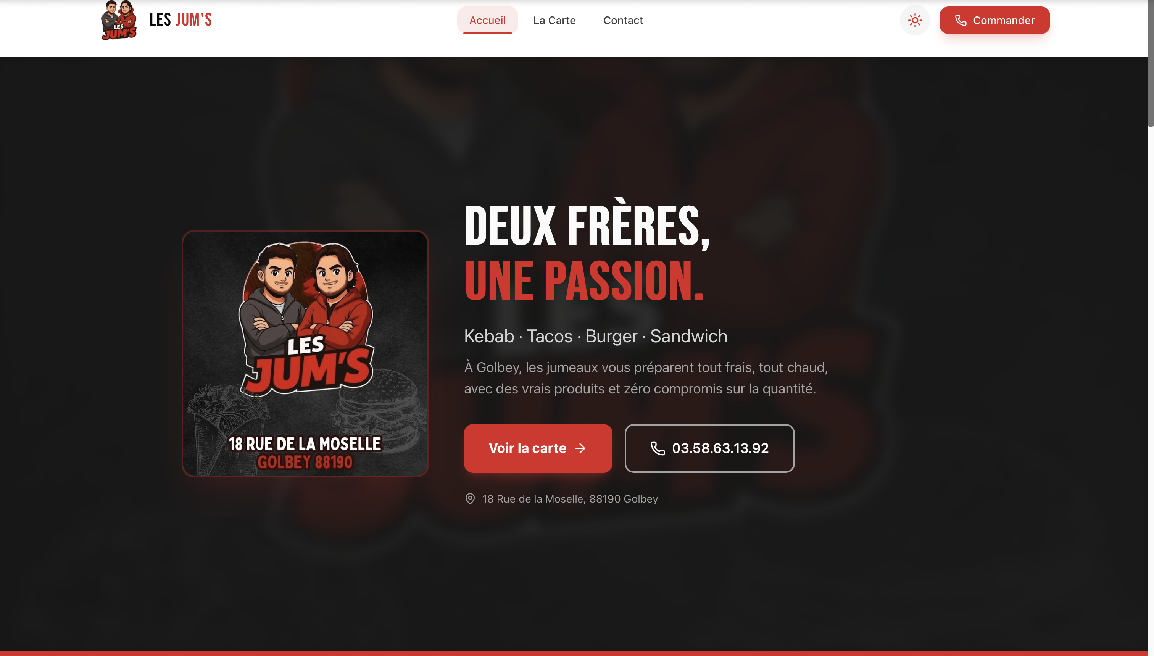Image resolution: width=1154 pixels, height=656 pixels.
Task: Call the number 03.58.63.13.92
Action: click(x=709, y=448)
